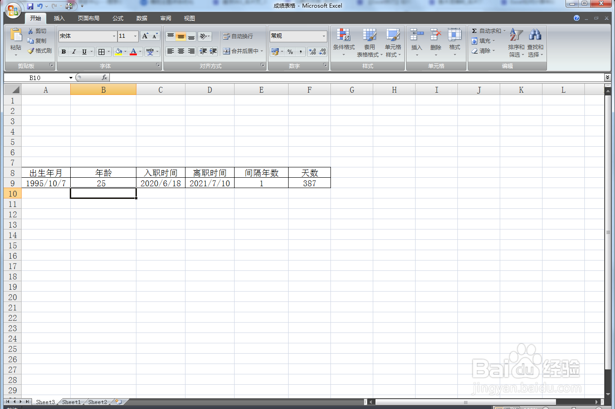Decrease font size with small A

click(x=155, y=36)
